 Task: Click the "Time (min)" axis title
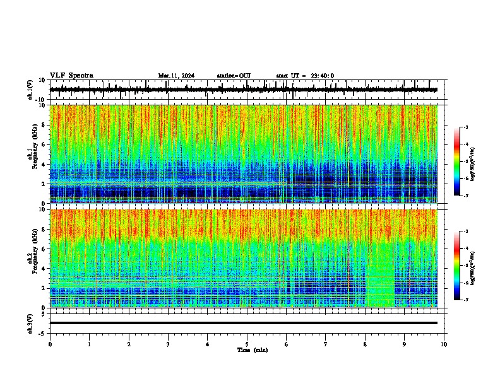click(x=253, y=350)
